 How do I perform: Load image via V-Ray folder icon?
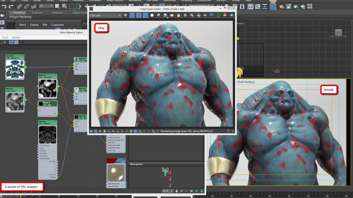(x=172, y=15)
